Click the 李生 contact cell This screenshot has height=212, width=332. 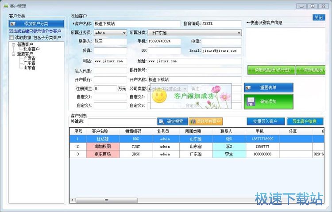pos(229,154)
